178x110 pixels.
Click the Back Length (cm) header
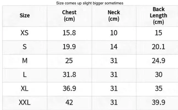[x=158, y=16]
